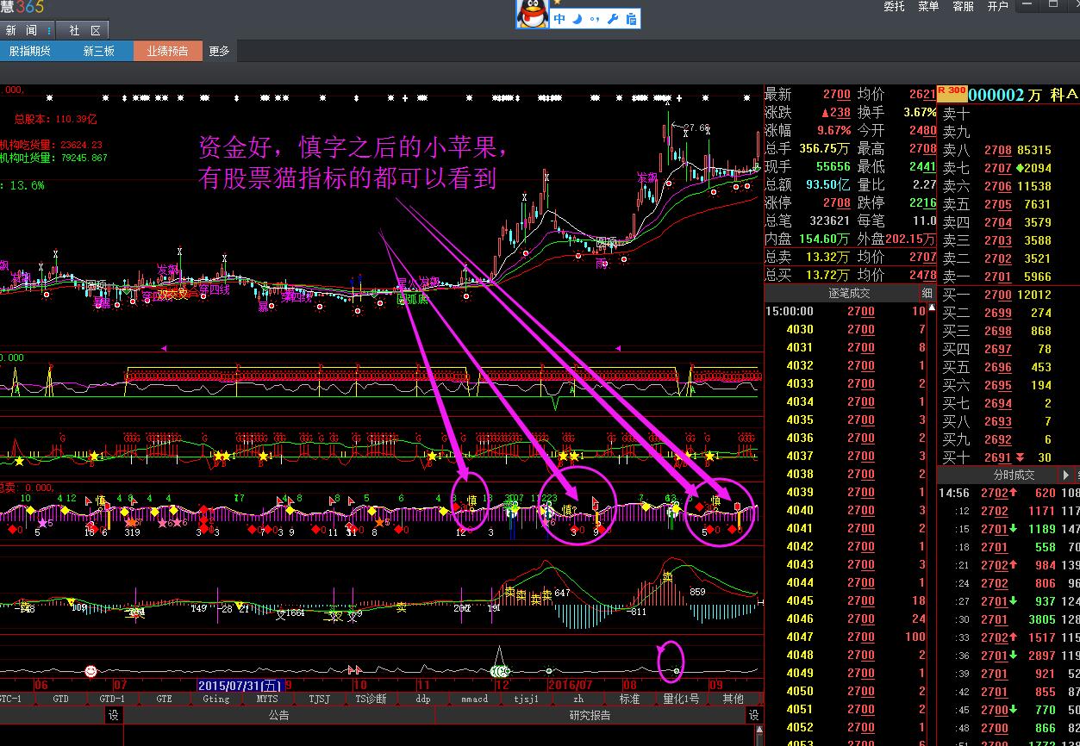Click the 设 button left of 公告
1080x746 pixels.
point(113,715)
